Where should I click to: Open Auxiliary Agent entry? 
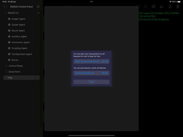tap(22, 36)
